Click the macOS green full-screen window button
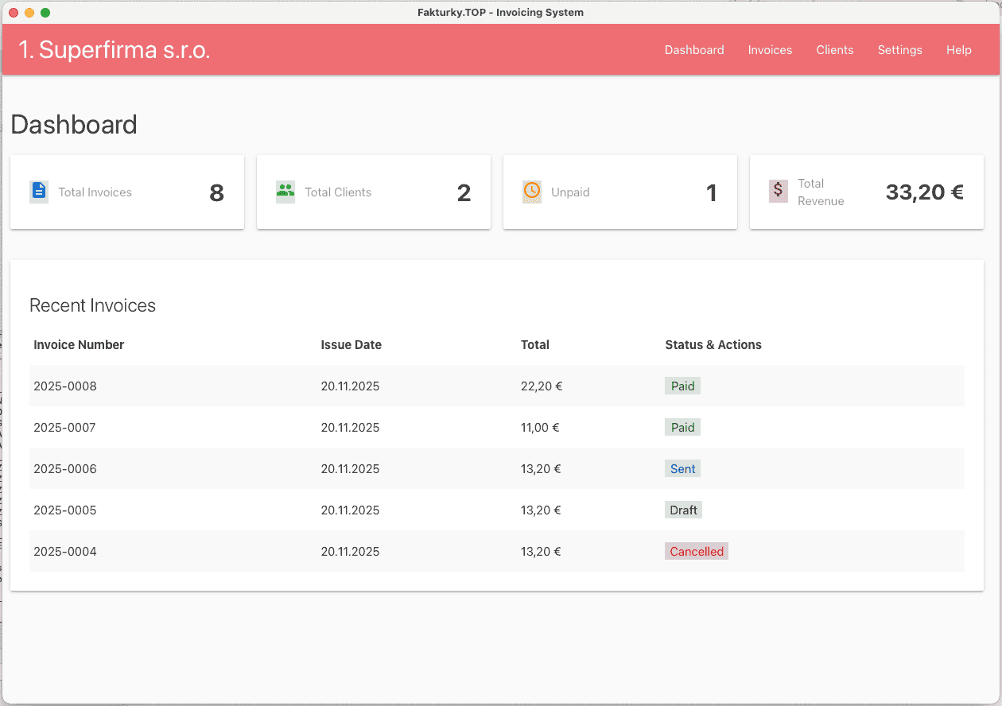The height and width of the screenshot is (706, 1002). point(45,13)
